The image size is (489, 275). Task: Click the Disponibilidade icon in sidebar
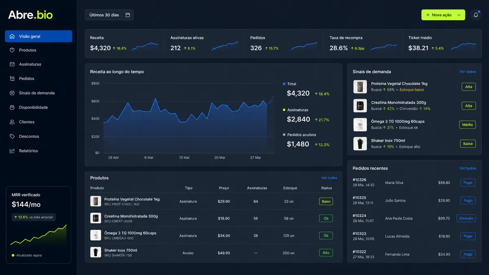coord(12,108)
